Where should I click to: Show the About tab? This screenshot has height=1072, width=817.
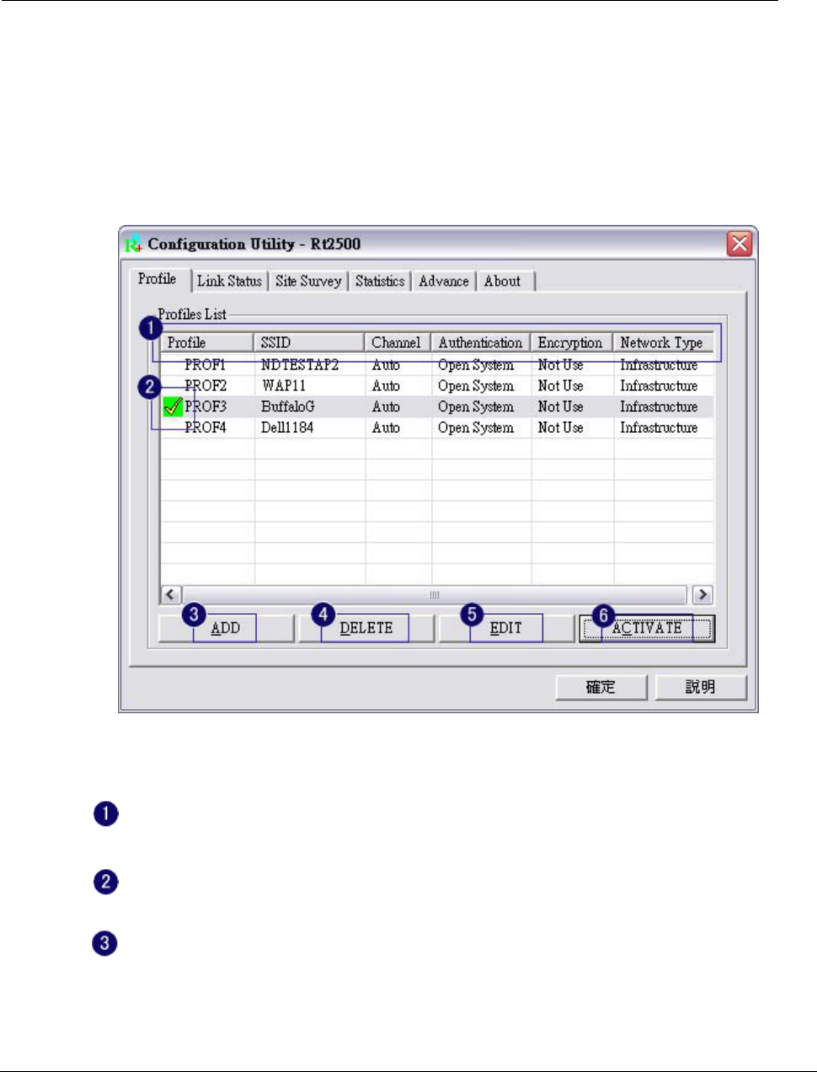[503, 281]
